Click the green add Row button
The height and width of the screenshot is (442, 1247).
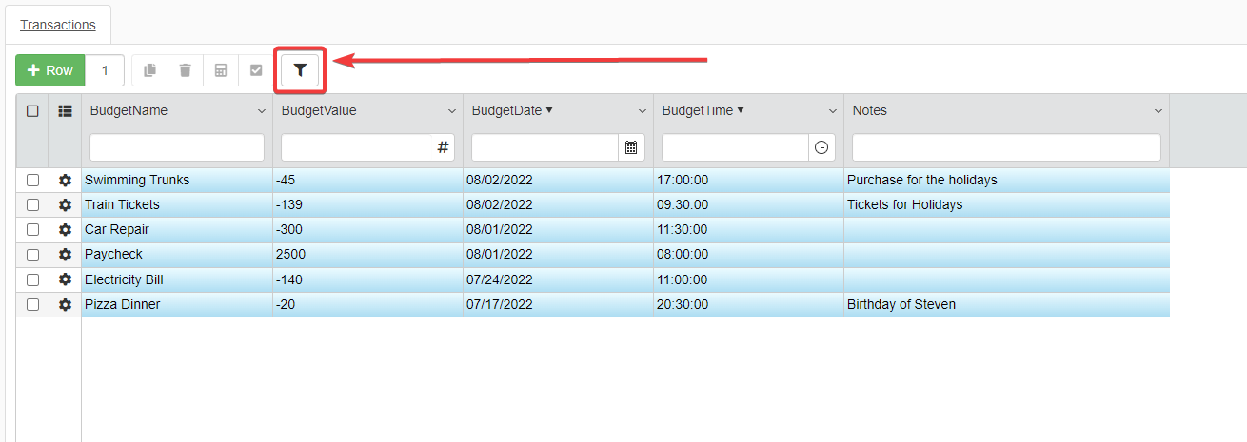tap(50, 70)
